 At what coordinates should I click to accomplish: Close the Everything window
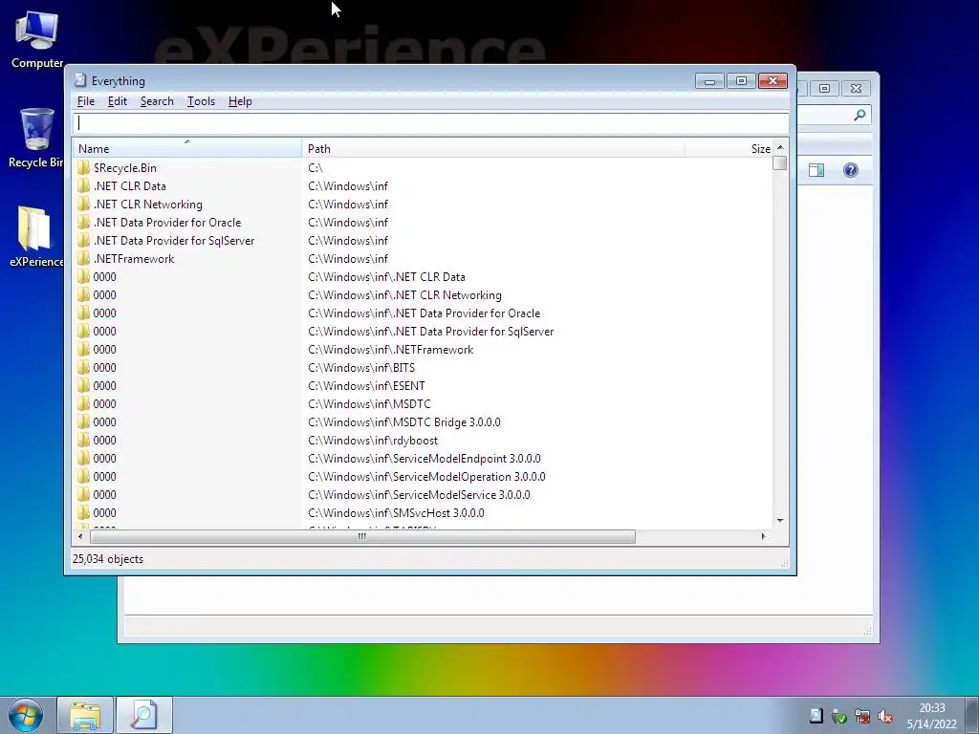point(772,81)
